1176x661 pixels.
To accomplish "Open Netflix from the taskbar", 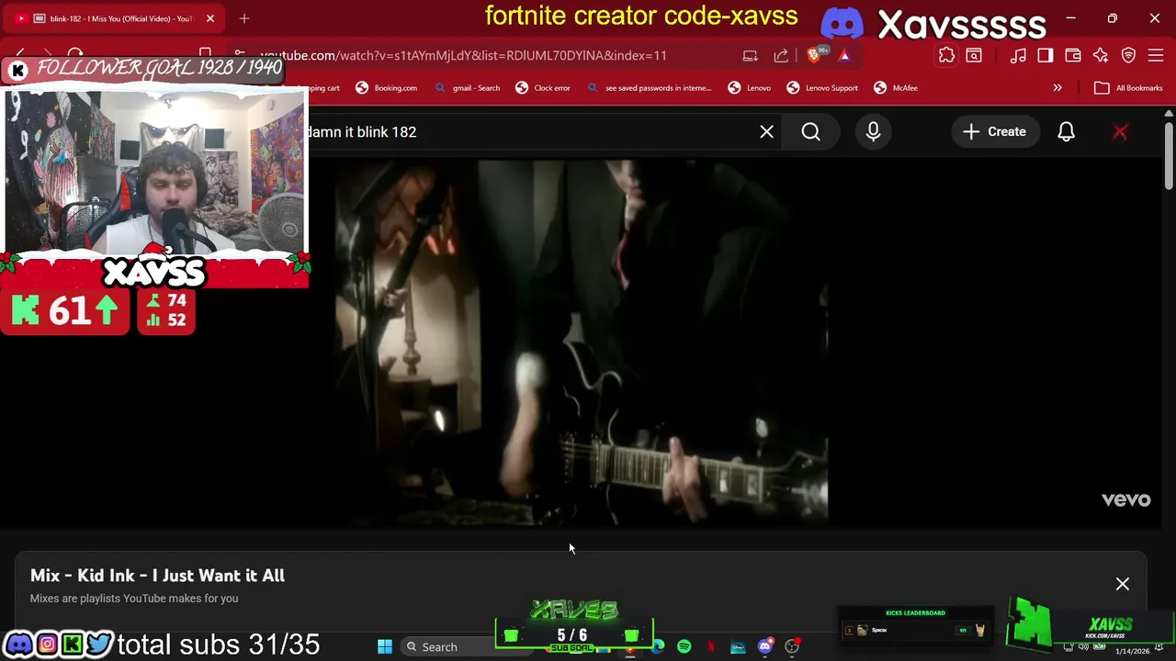I will pyautogui.click(x=711, y=646).
